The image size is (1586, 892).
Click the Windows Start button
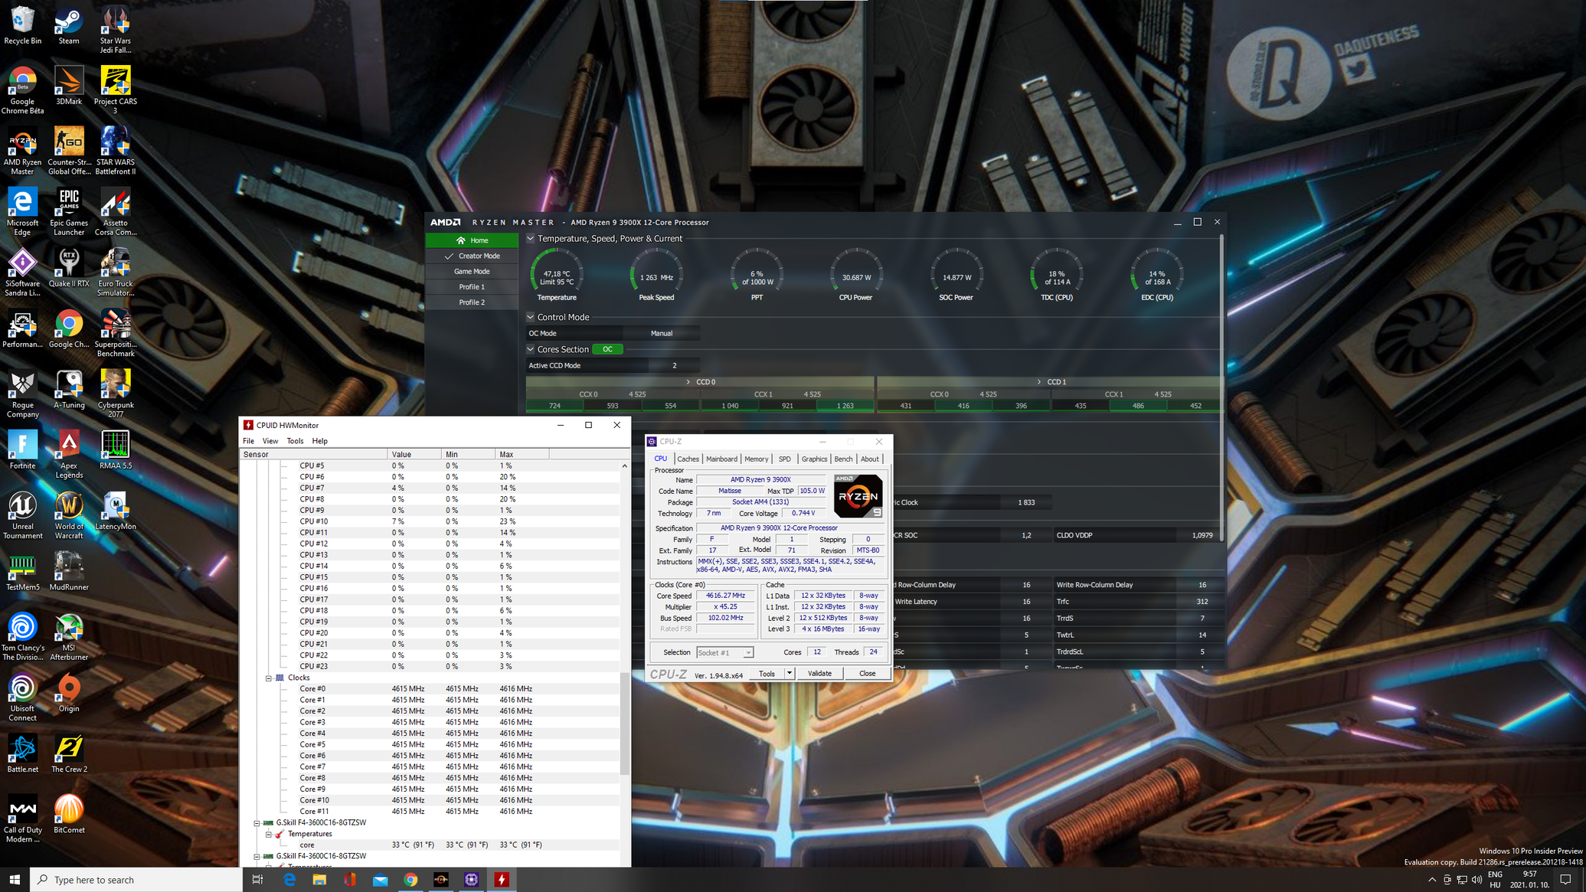tap(15, 880)
